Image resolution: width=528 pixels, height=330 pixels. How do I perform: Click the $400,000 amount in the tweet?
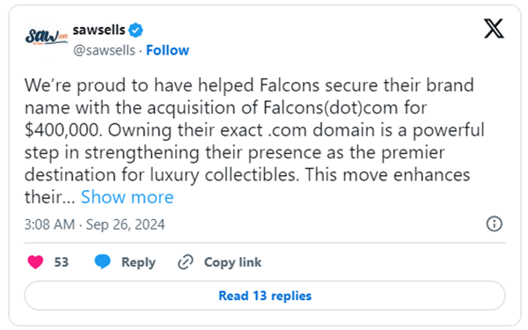click(x=63, y=130)
